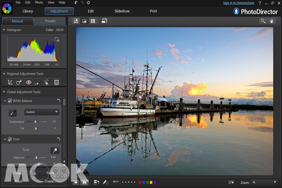Viewport: 282px width, 188px height.
Task: Open the Slideshow module
Action: pyautogui.click(x=122, y=11)
